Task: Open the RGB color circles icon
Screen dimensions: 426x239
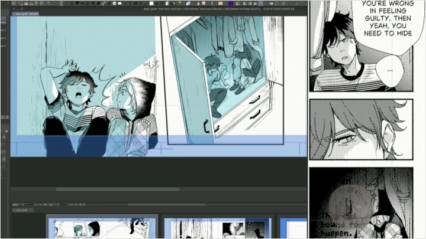Action: tap(256, 4)
